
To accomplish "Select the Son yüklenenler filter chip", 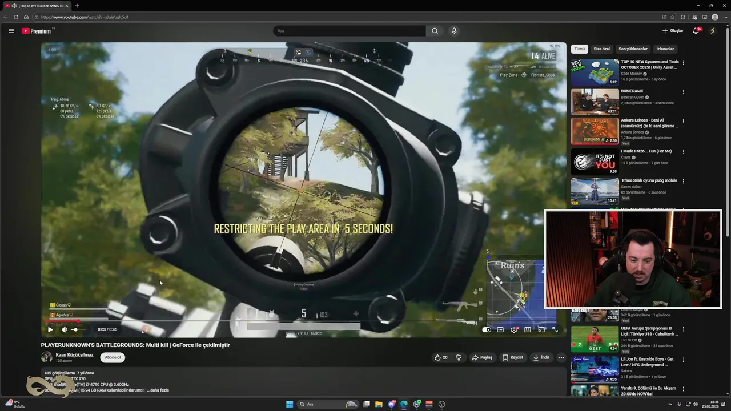I will 633,49.
